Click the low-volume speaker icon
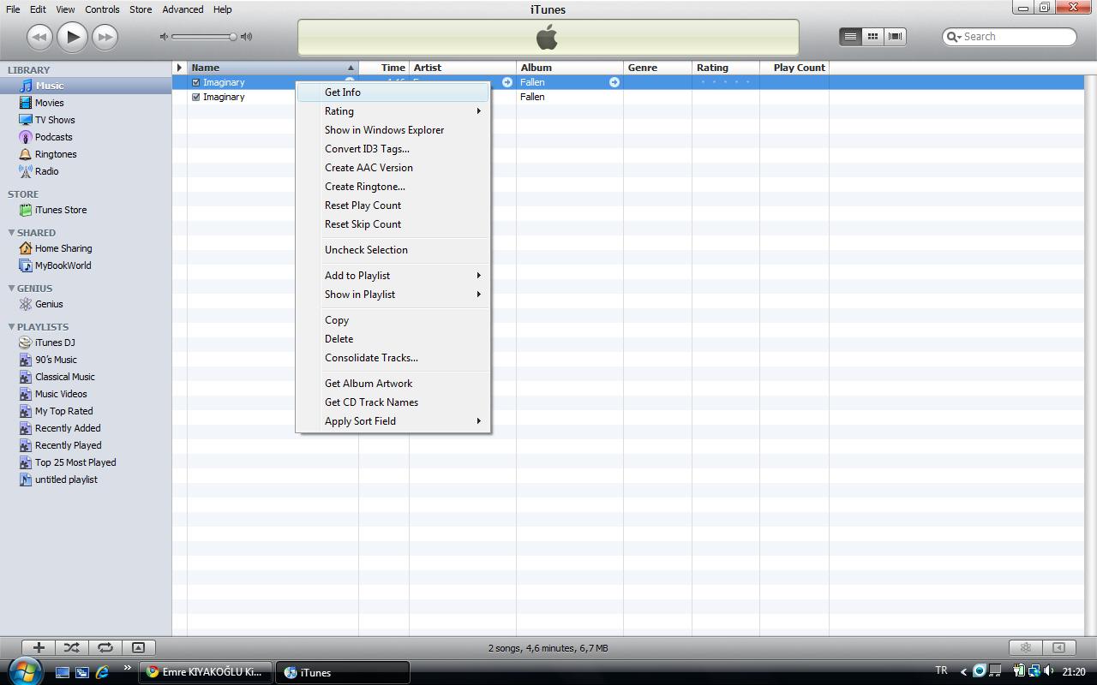Image resolution: width=1097 pixels, height=685 pixels. click(x=164, y=37)
